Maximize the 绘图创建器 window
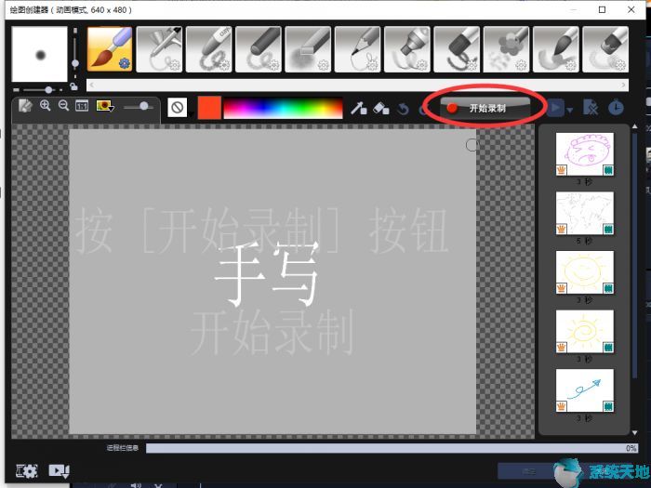651x488 pixels. [602, 9]
